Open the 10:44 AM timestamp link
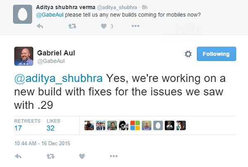This screenshot has height=167, width=248. point(42,143)
